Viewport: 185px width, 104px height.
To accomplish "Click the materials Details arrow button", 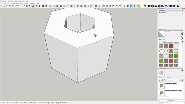I will click(182, 42).
